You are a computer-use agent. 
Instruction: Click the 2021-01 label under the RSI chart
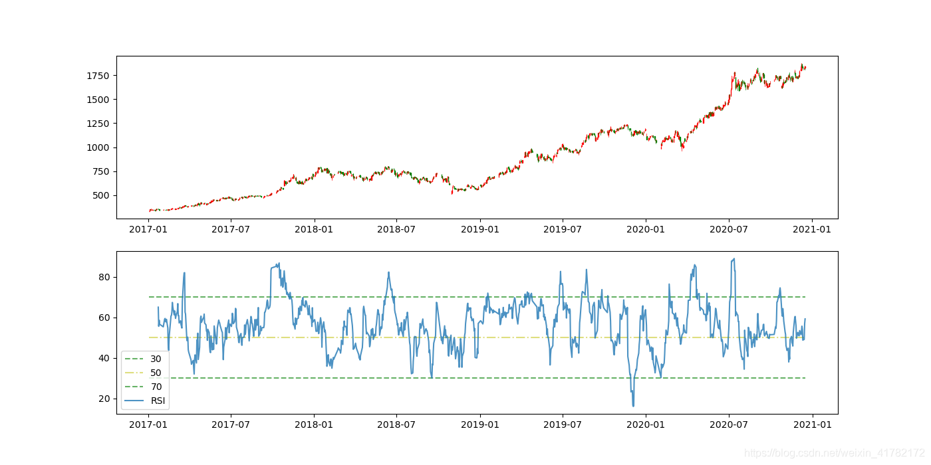813,424
